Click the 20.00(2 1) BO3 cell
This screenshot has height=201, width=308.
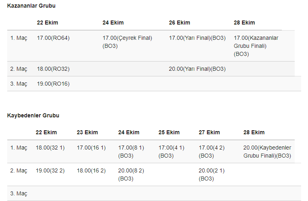click(212, 174)
